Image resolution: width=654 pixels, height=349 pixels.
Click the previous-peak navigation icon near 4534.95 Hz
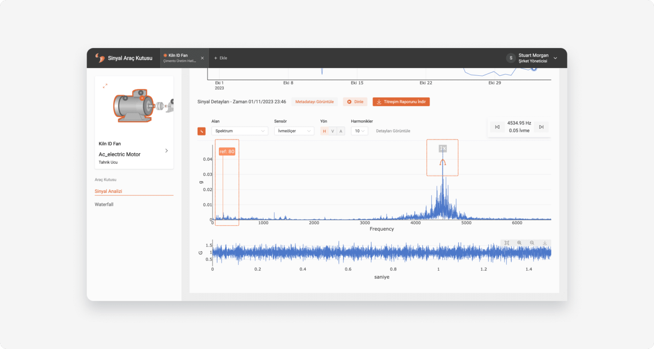coord(497,126)
